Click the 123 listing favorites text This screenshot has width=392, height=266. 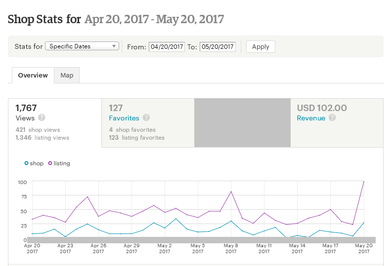tap(137, 138)
